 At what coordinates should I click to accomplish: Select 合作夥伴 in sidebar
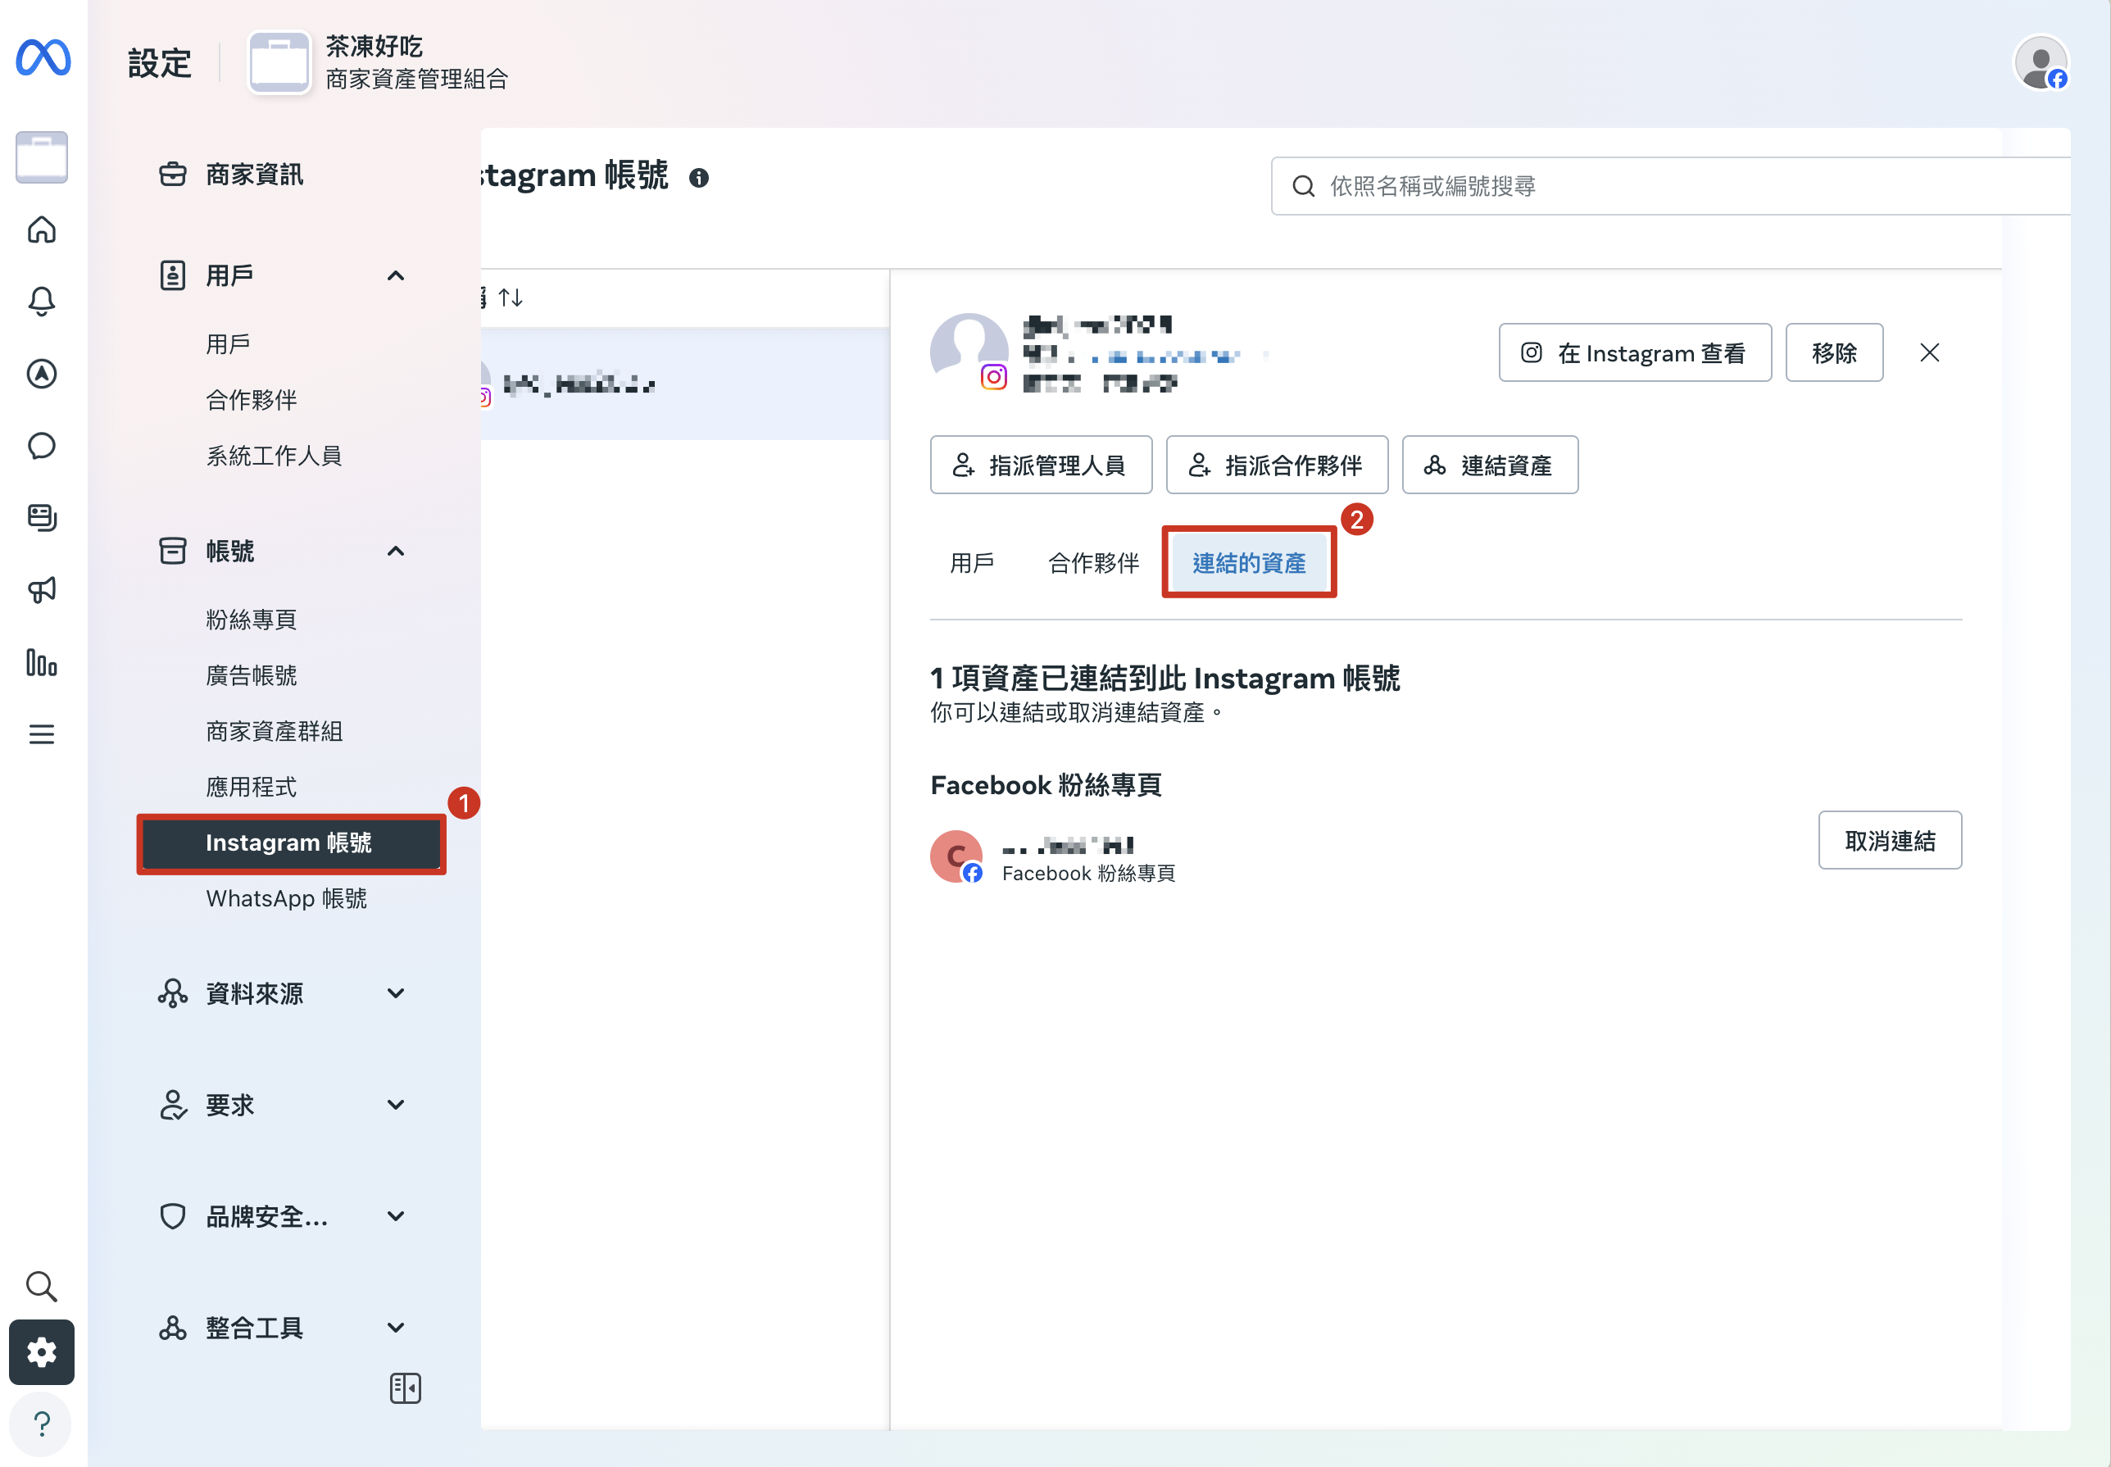pyautogui.click(x=251, y=400)
